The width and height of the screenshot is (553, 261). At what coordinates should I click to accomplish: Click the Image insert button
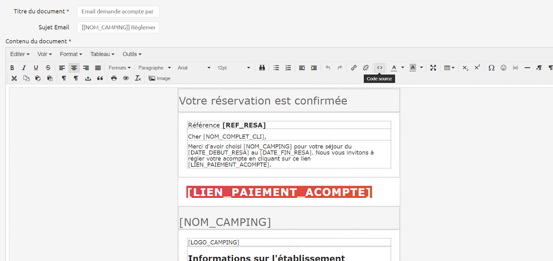[x=159, y=78]
